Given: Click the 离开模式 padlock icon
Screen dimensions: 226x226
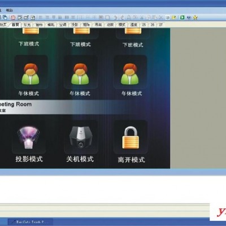Looking at the screenshot, I should [x=131, y=137].
